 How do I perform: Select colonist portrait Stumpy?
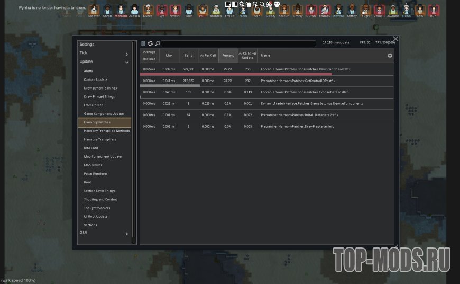point(324,10)
